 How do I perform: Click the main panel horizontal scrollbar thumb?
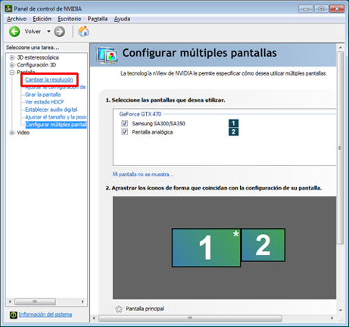pyautogui.click(x=190, y=318)
